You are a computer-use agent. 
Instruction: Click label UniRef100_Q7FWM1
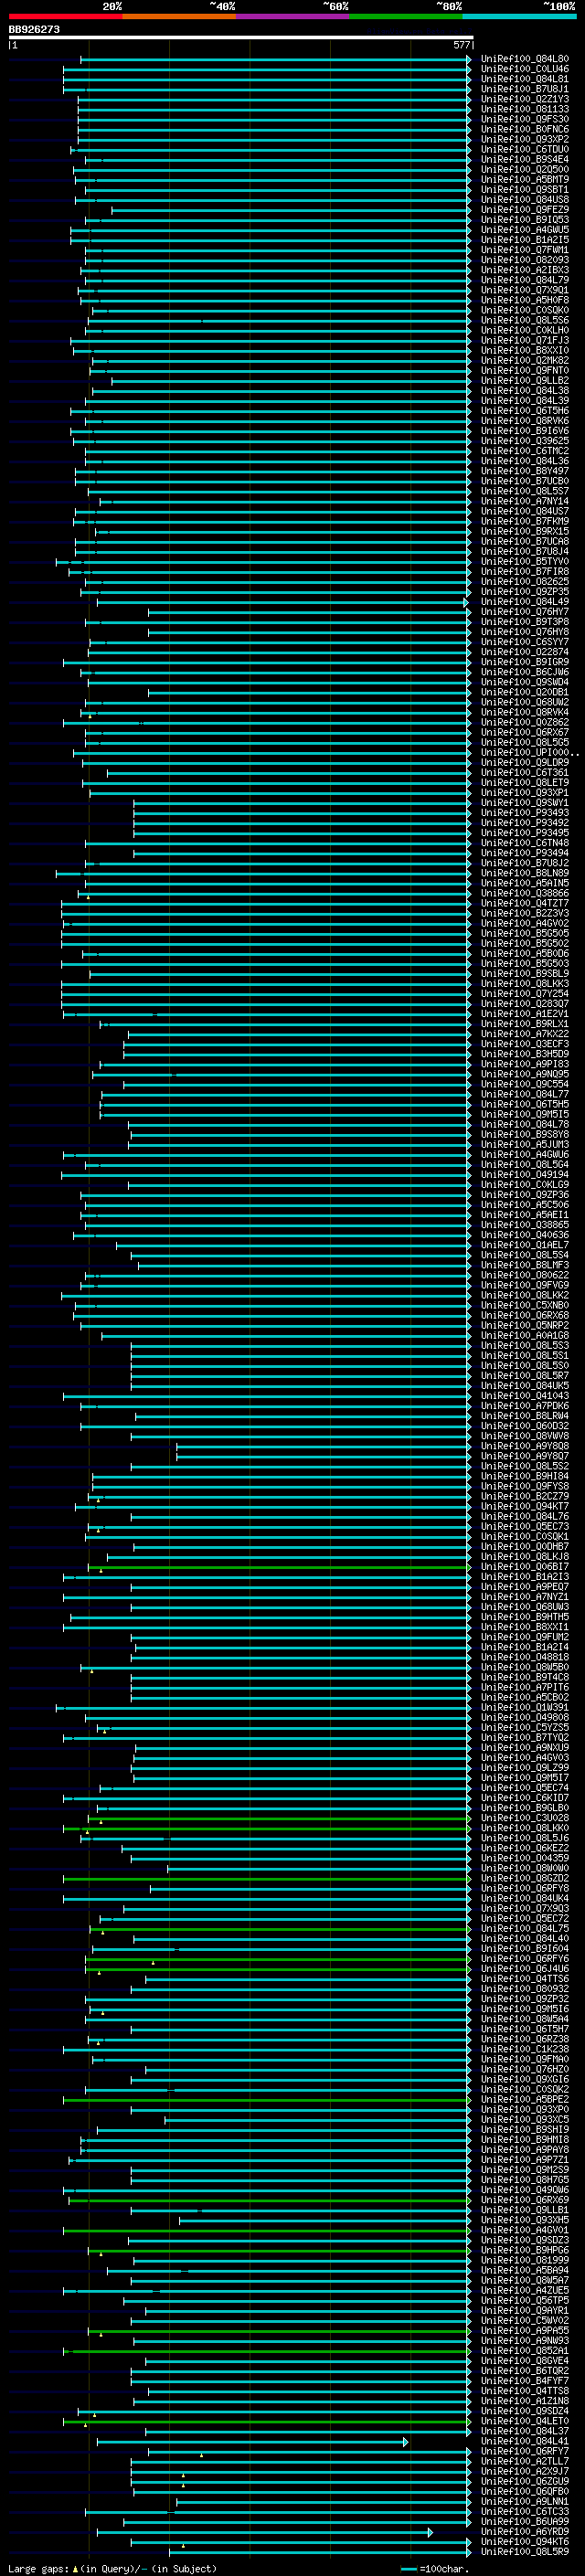pyautogui.click(x=525, y=250)
